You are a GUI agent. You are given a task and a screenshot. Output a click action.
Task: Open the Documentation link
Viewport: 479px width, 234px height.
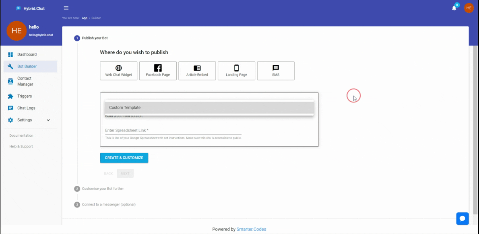coord(21,135)
